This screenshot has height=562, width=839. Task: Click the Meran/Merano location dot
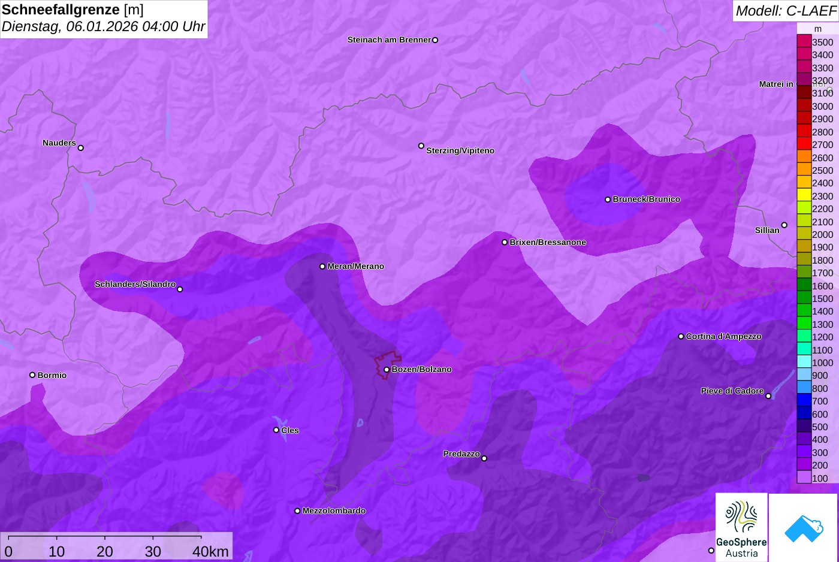click(322, 267)
